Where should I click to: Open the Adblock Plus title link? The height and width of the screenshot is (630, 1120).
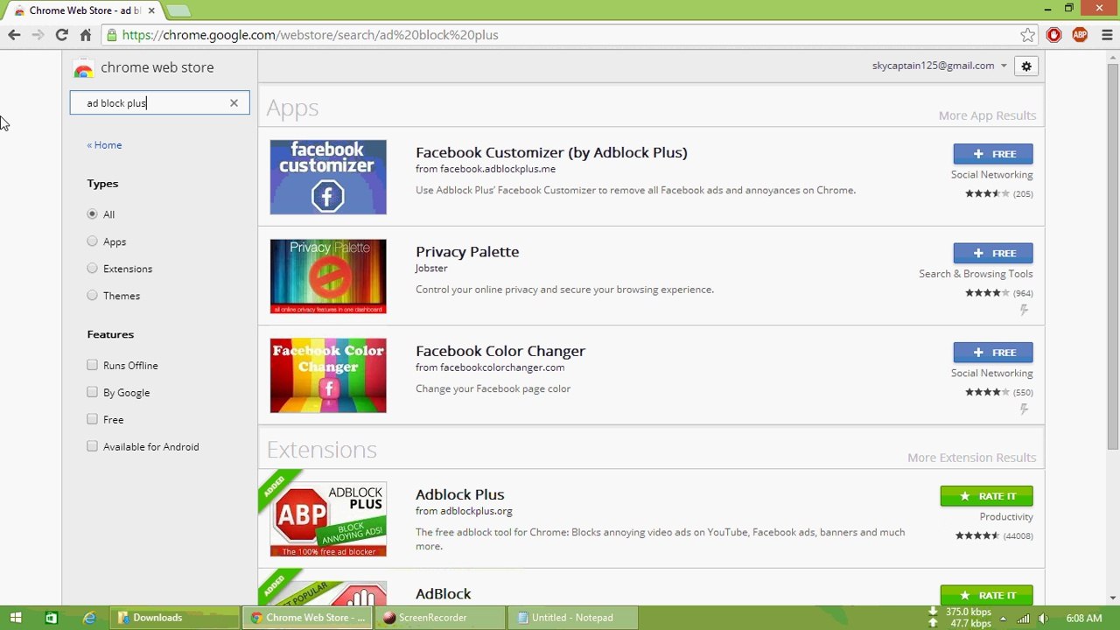click(x=460, y=494)
